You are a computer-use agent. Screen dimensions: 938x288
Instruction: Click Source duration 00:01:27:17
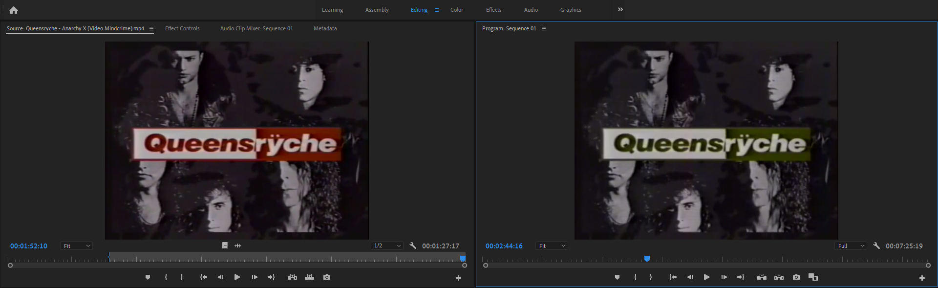pos(441,246)
